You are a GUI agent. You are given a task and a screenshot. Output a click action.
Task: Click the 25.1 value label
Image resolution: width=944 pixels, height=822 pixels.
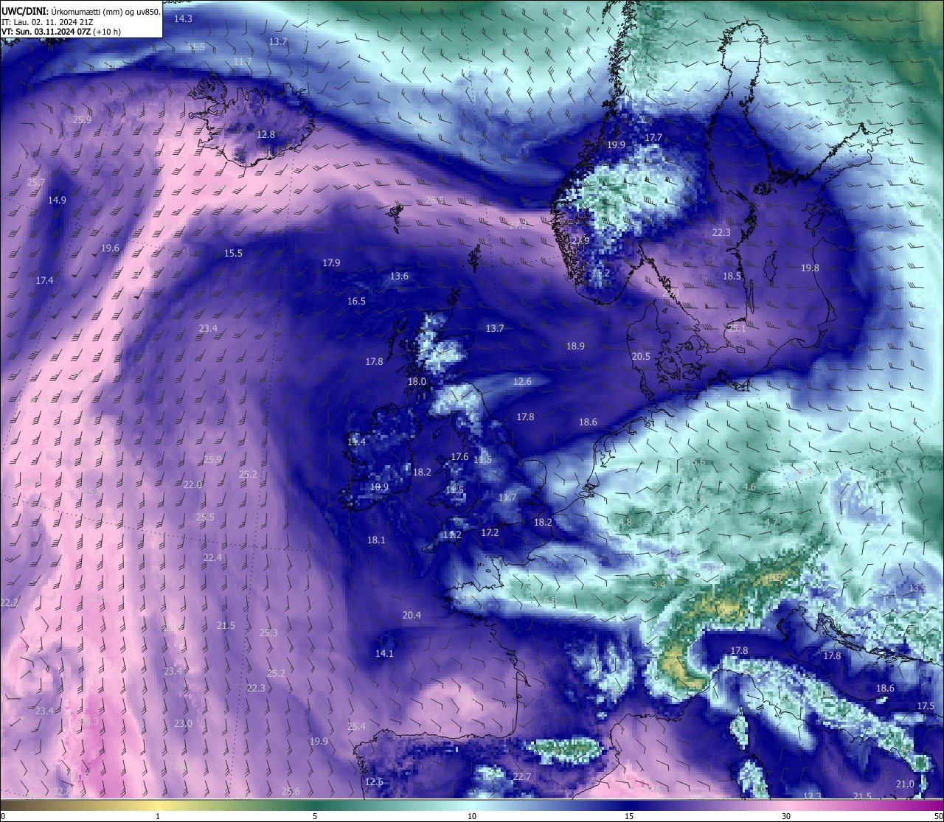point(736,328)
